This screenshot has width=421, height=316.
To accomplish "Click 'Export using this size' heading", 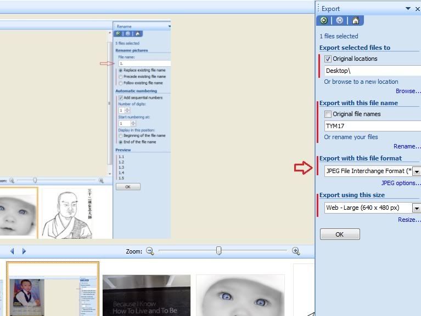I will click(x=352, y=195).
